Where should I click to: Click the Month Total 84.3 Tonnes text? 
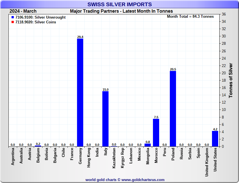coord(190,17)
